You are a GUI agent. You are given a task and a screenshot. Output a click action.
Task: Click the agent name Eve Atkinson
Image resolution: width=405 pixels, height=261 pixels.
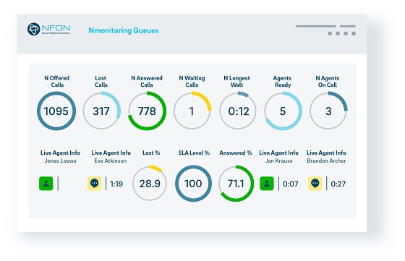(x=111, y=161)
